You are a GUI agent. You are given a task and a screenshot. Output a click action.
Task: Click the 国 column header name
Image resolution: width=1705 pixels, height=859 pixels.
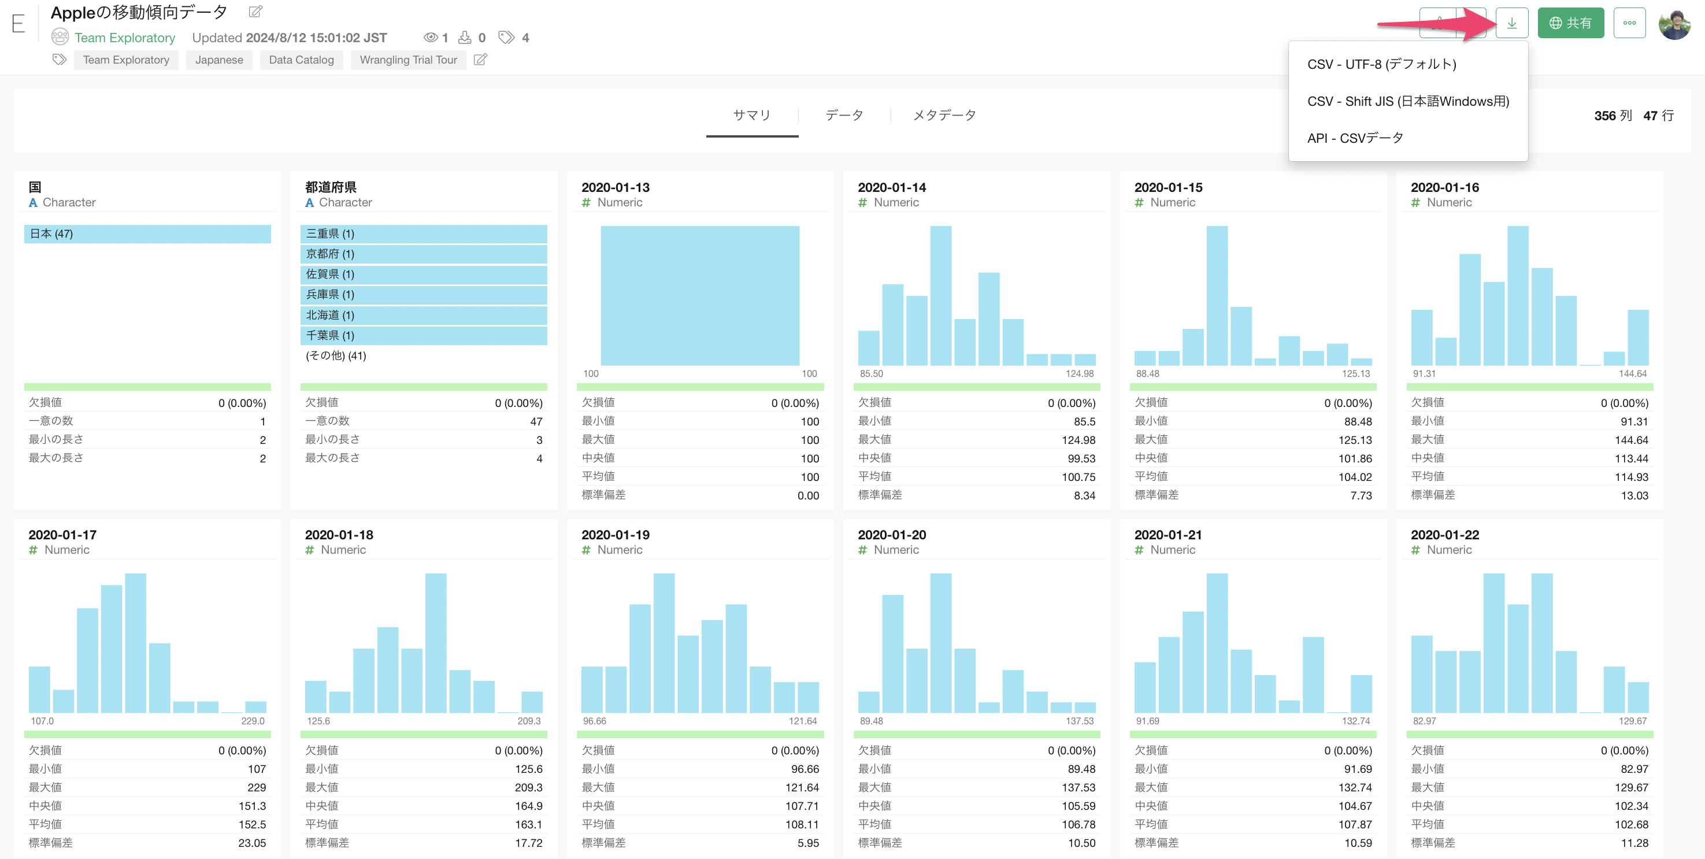tap(35, 187)
